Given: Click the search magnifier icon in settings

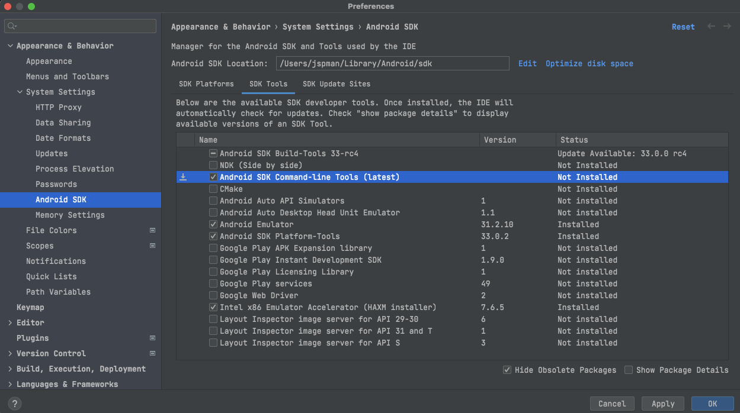Looking at the screenshot, I should 12,26.
